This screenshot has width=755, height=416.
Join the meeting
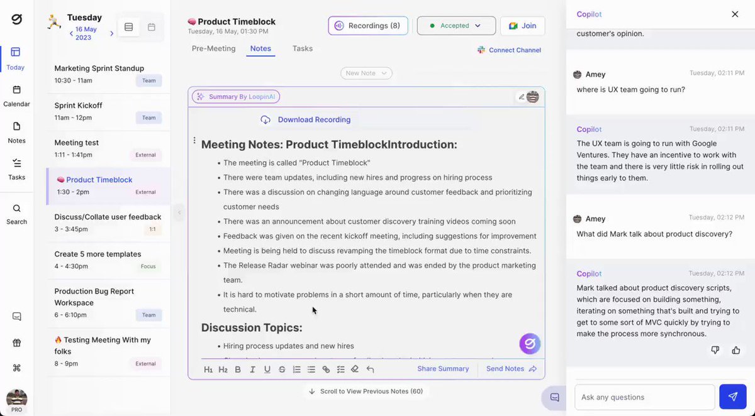click(522, 26)
